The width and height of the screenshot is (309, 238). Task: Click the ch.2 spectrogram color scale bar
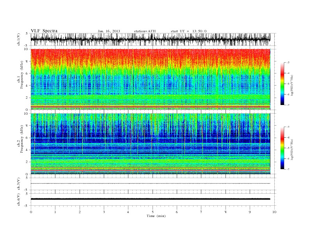282,148
